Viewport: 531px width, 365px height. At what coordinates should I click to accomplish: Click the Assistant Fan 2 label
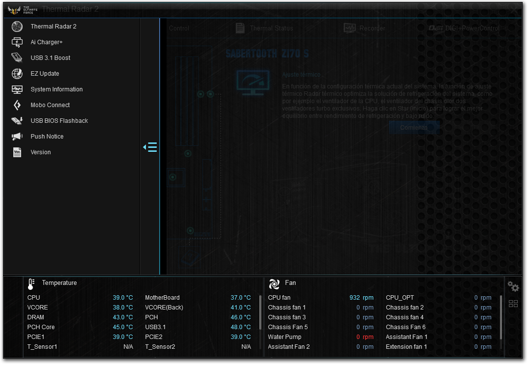[289, 347]
